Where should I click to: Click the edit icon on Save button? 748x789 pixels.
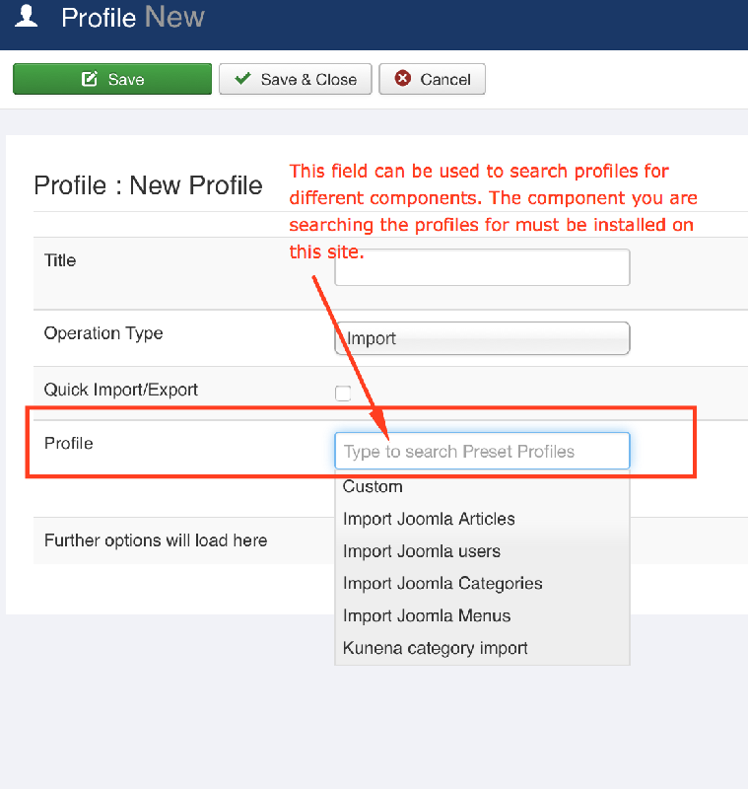[x=90, y=79]
